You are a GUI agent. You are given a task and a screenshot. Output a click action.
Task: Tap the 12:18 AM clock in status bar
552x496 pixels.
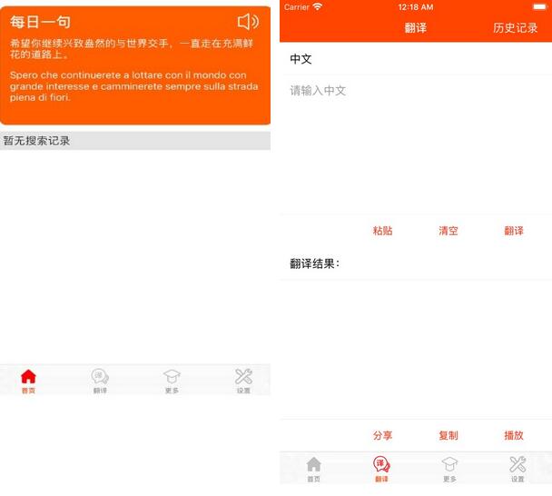[x=416, y=7]
